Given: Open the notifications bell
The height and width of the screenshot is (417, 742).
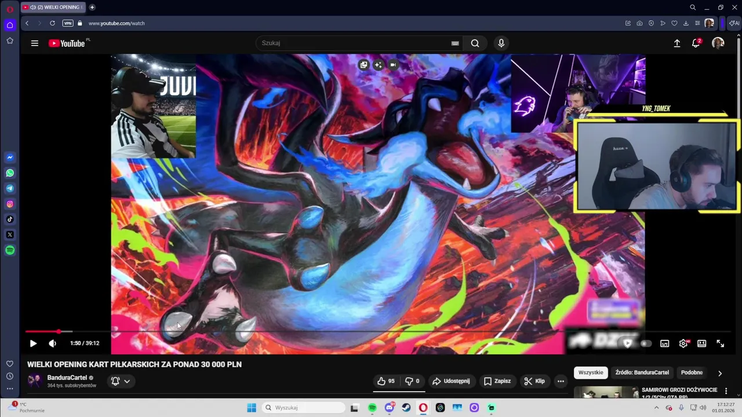Looking at the screenshot, I should point(696,43).
